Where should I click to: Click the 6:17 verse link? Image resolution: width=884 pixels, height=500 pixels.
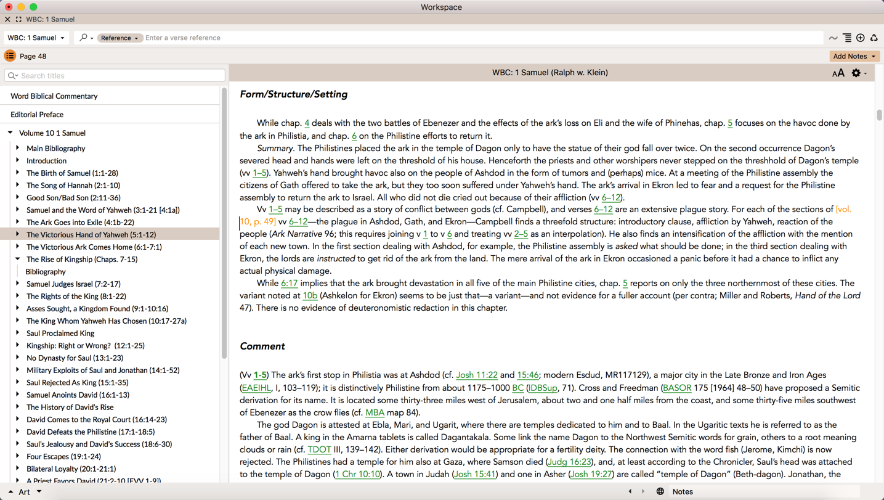pyautogui.click(x=290, y=284)
